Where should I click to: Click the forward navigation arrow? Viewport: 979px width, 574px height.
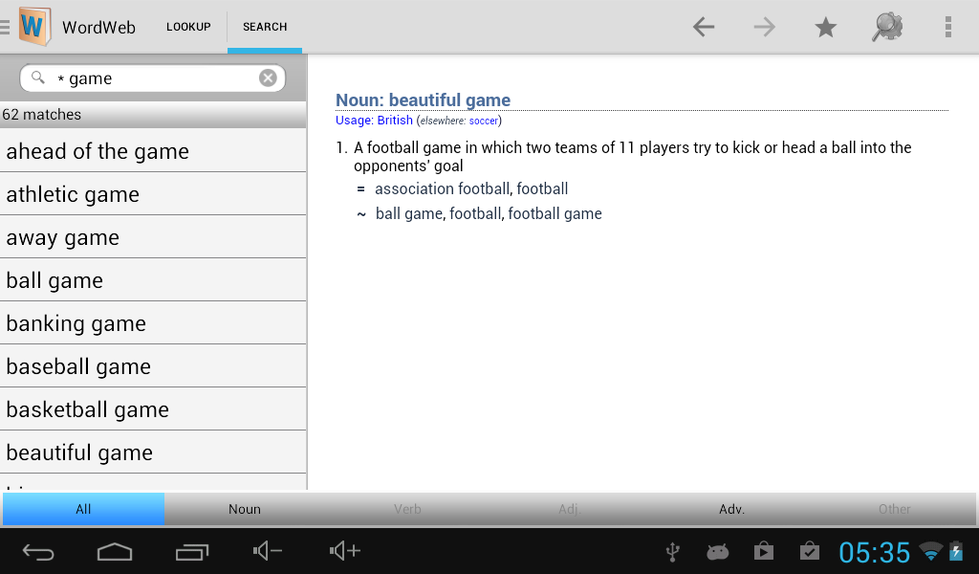point(764,27)
